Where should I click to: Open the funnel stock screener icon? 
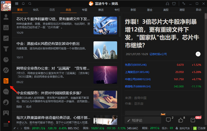coord(6,49)
